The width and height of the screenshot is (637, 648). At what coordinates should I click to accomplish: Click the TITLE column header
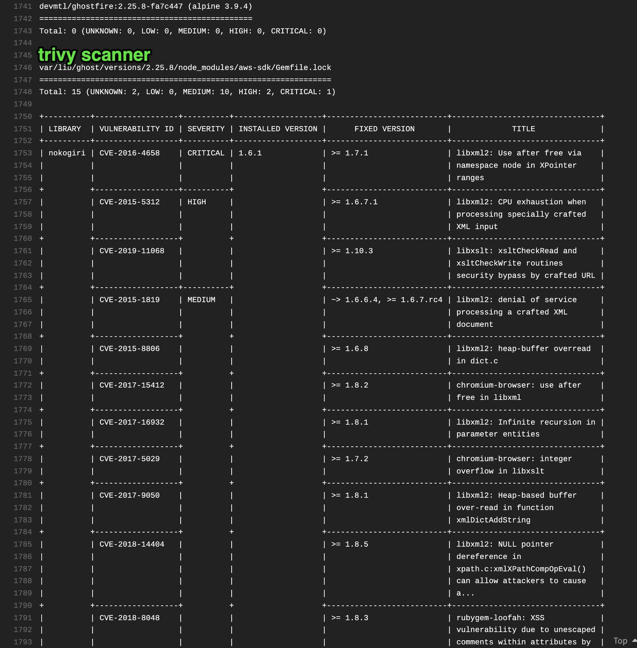click(x=523, y=129)
